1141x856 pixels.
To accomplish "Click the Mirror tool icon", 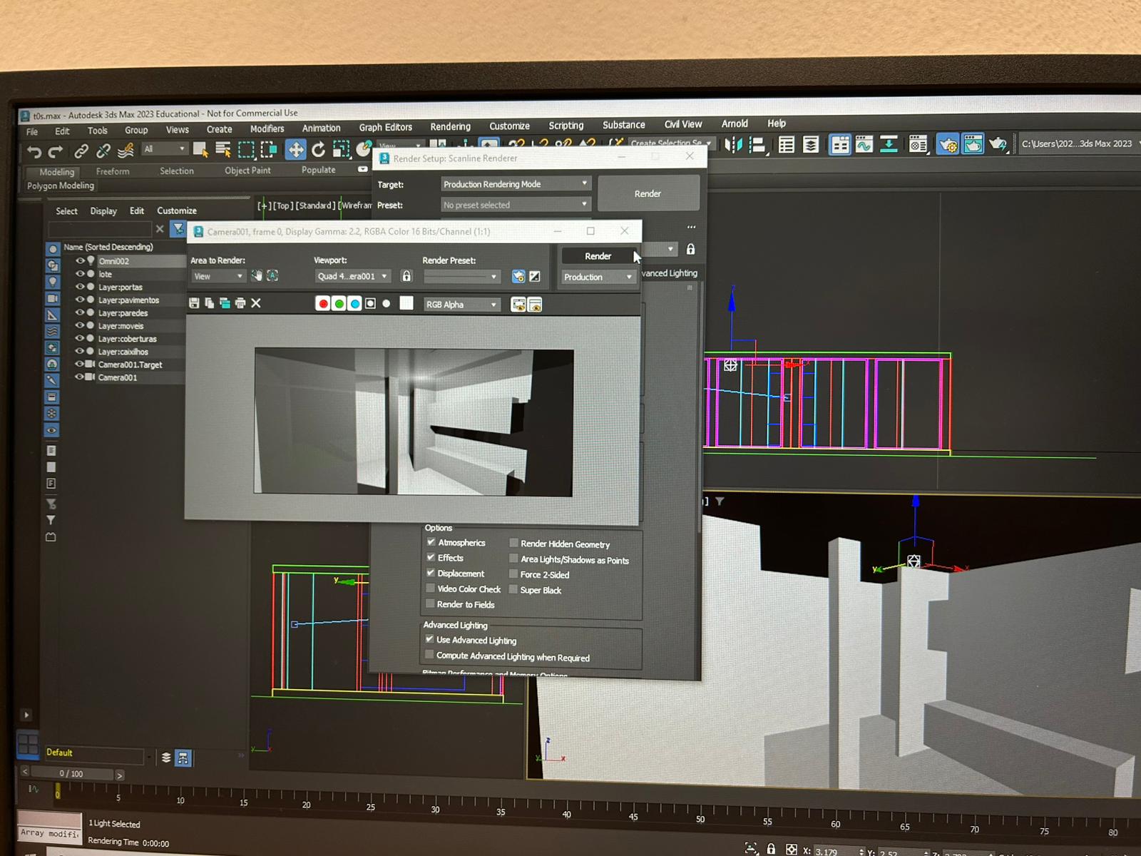I will tap(732, 146).
